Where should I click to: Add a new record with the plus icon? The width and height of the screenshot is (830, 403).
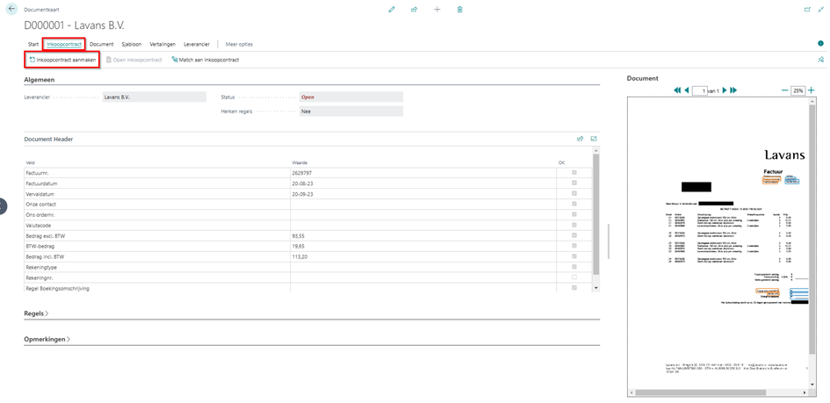(437, 9)
